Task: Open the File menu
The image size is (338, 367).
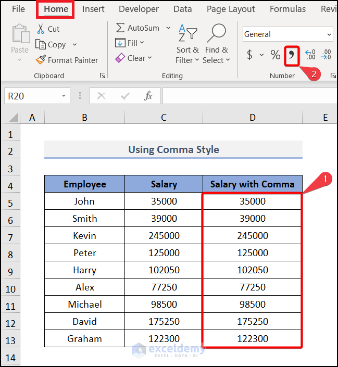Action: point(18,9)
